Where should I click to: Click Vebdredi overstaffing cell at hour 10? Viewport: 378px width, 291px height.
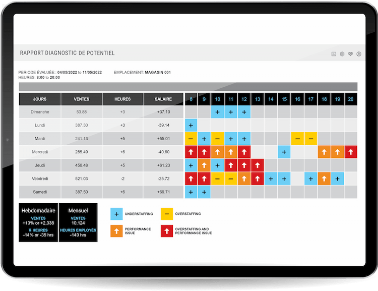217,179
